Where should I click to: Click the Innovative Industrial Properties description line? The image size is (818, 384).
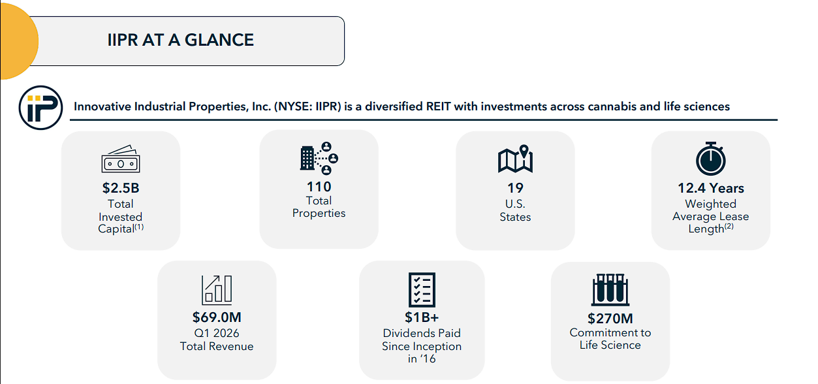point(402,106)
